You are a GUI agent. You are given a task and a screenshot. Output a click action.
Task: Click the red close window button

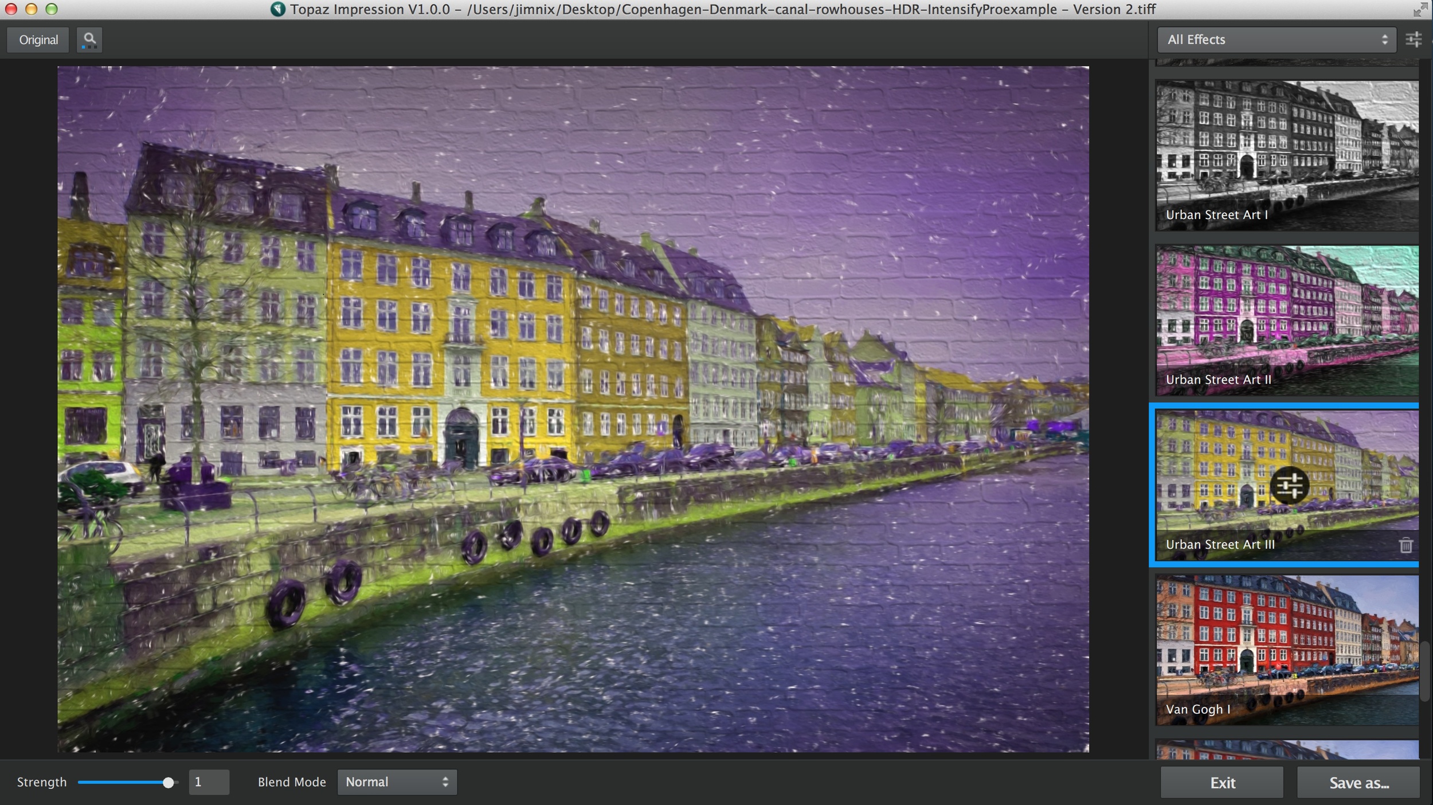pyautogui.click(x=11, y=9)
